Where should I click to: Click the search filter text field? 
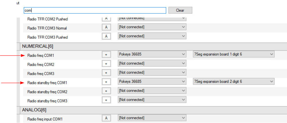pos(95,10)
